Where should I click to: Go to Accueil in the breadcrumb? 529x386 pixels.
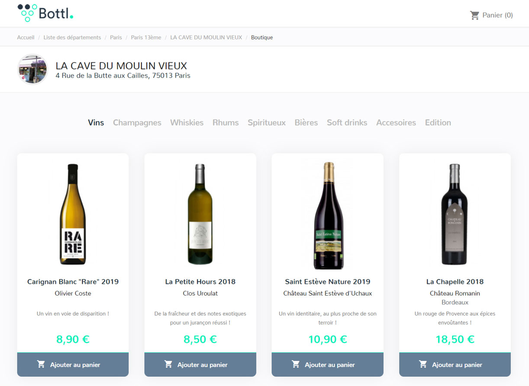coord(26,38)
